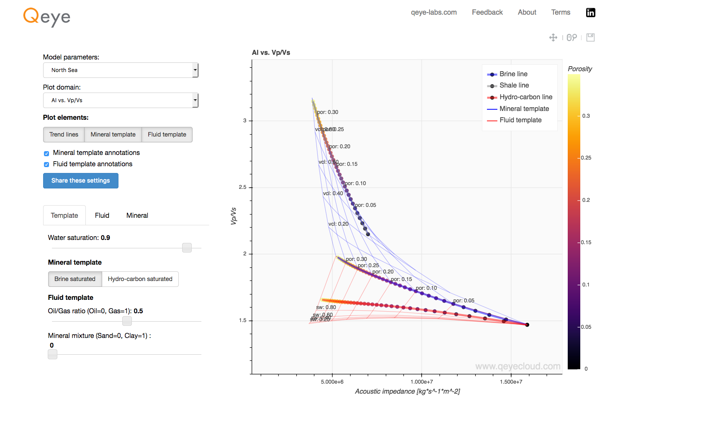
Task: Toggle Fluid template annotations checkbox
Action: click(x=46, y=165)
